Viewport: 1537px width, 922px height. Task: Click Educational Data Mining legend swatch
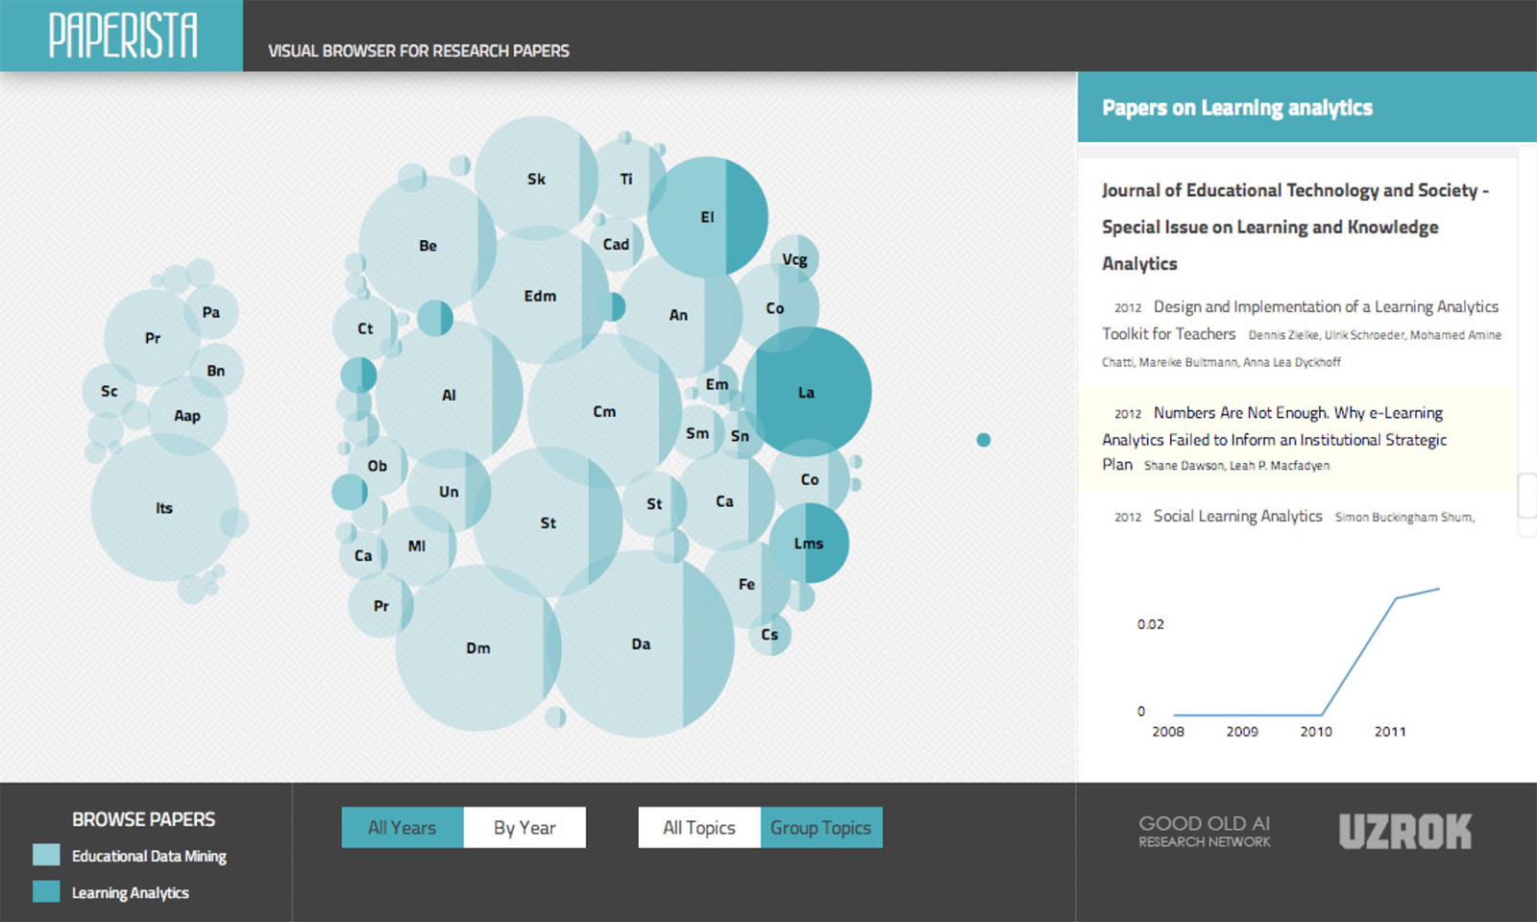(46, 855)
